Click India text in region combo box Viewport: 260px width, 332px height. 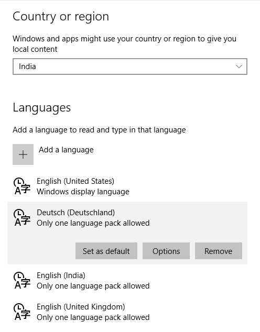[x=27, y=67]
